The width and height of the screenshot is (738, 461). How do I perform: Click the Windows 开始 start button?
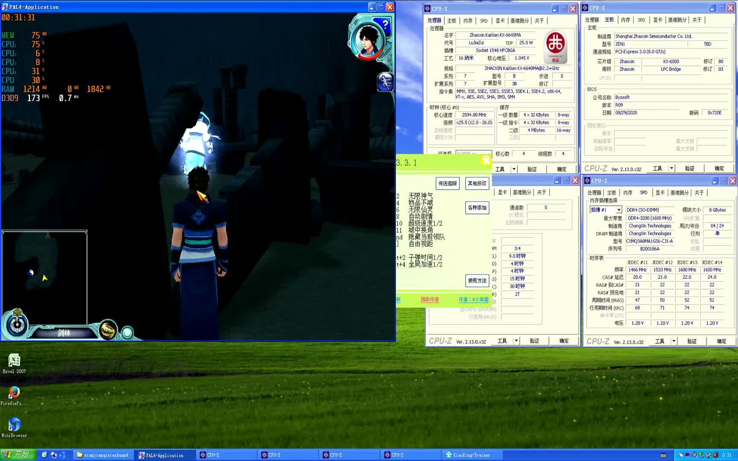pyautogui.click(x=17, y=455)
